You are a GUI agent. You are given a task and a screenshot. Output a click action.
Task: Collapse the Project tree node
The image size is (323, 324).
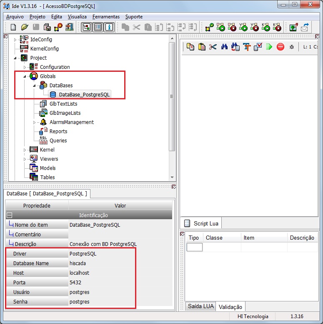click(x=15, y=58)
